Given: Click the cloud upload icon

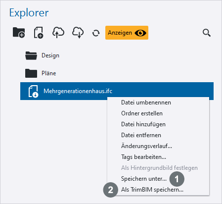Looking at the screenshot, I should [x=58, y=33].
